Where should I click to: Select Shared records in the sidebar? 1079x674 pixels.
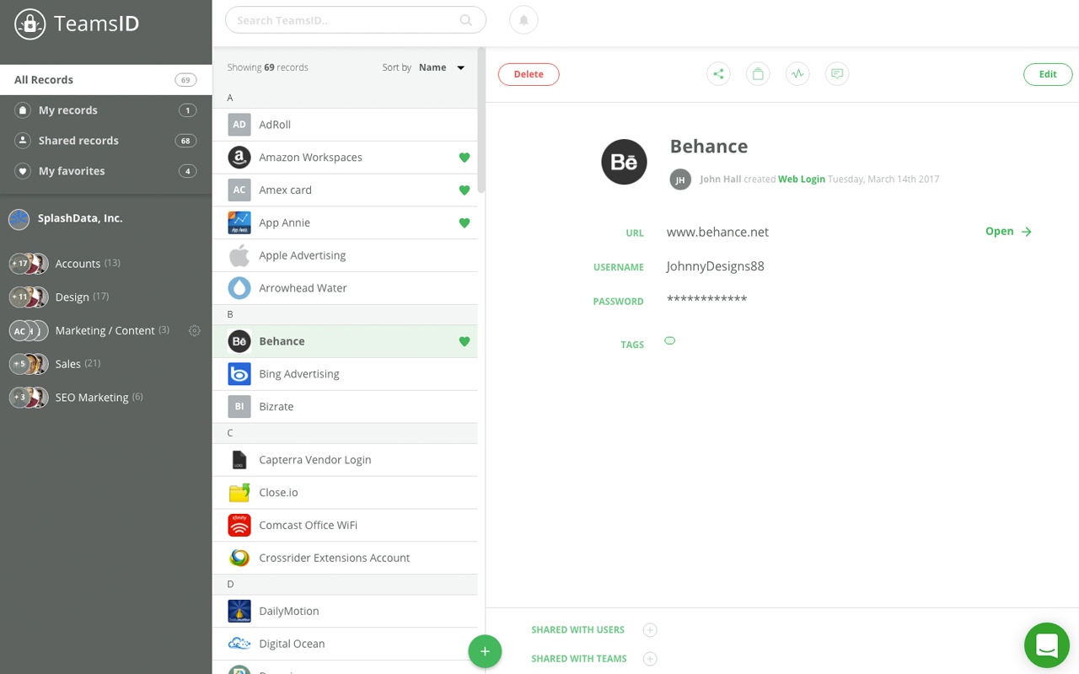pos(106,141)
